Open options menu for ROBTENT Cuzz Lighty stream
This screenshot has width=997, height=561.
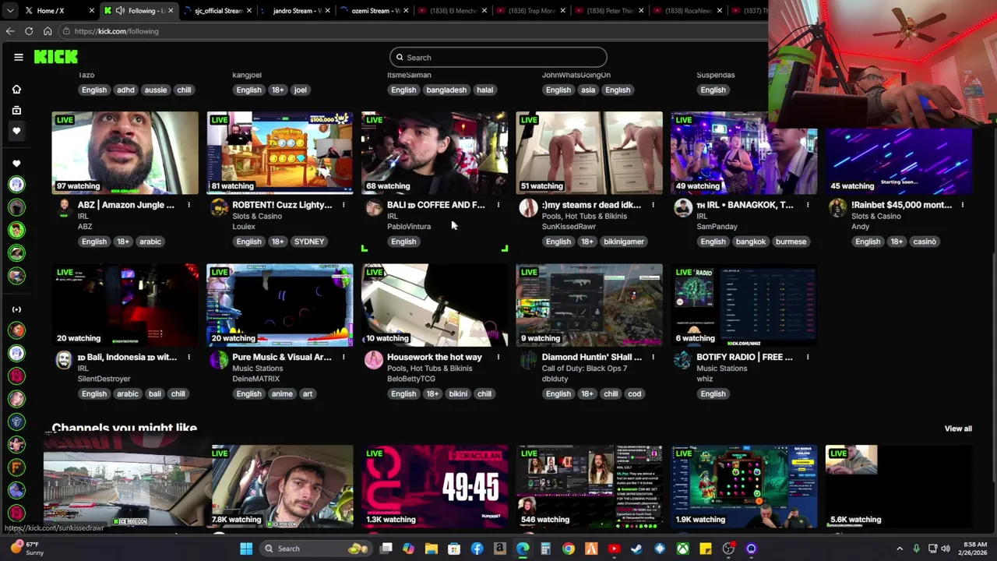tap(343, 205)
